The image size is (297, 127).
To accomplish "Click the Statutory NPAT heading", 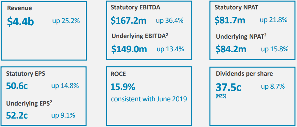I will pyautogui.click(x=236, y=7).
